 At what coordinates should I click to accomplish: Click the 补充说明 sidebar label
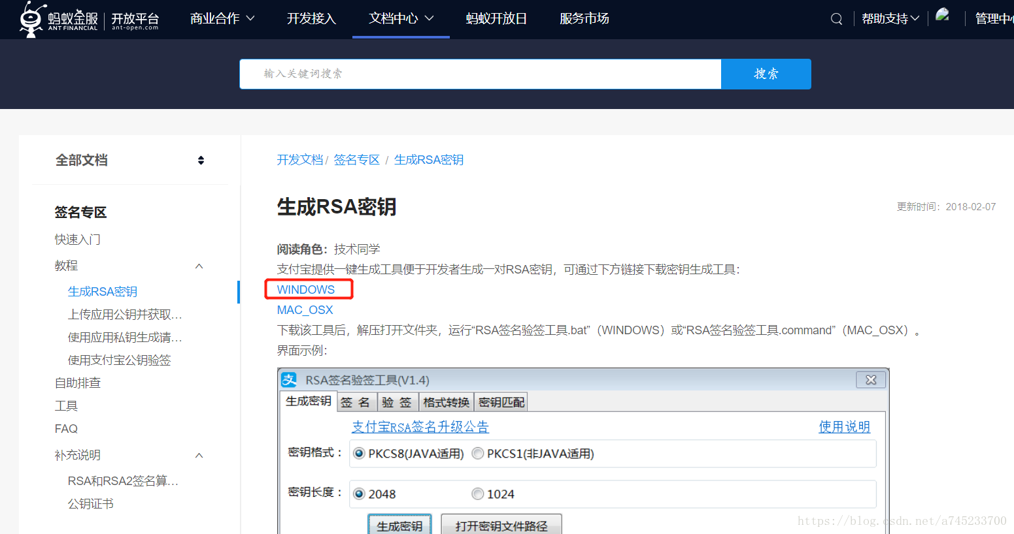pos(78,455)
